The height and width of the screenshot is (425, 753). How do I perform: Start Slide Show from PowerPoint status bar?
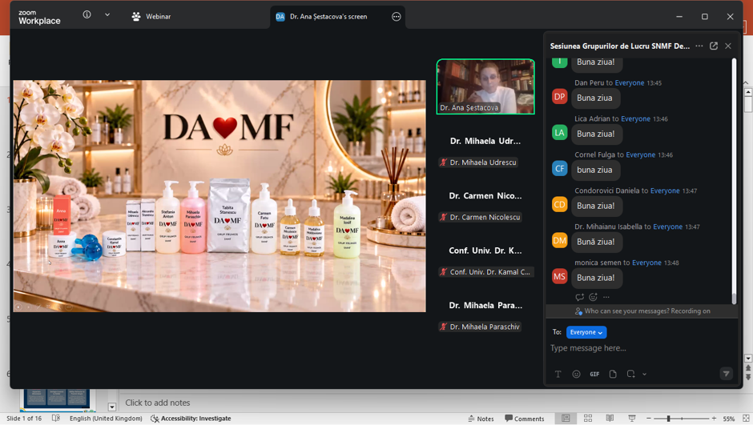pyautogui.click(x=632, y=419)
